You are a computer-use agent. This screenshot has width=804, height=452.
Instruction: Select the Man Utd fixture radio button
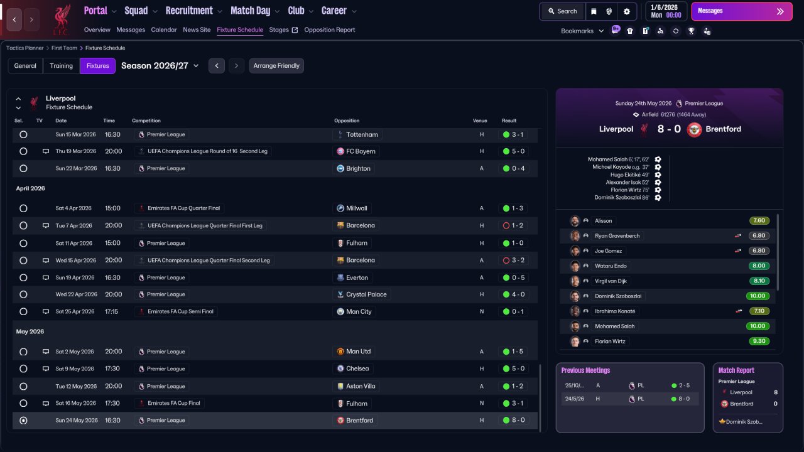[23, 352]
